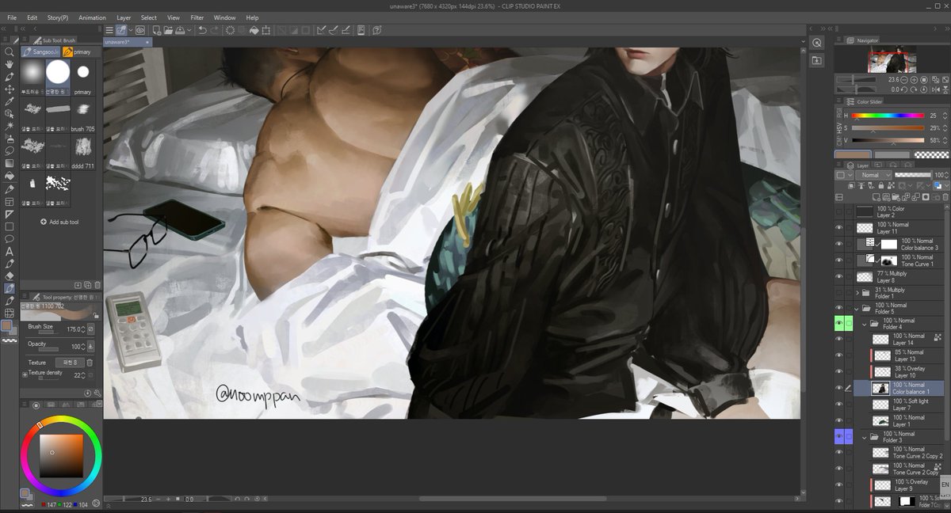This screenshot has width=951, height=513.
Task: Open the blending mode Normal dropdown
Action: click(x=873, y=175)
